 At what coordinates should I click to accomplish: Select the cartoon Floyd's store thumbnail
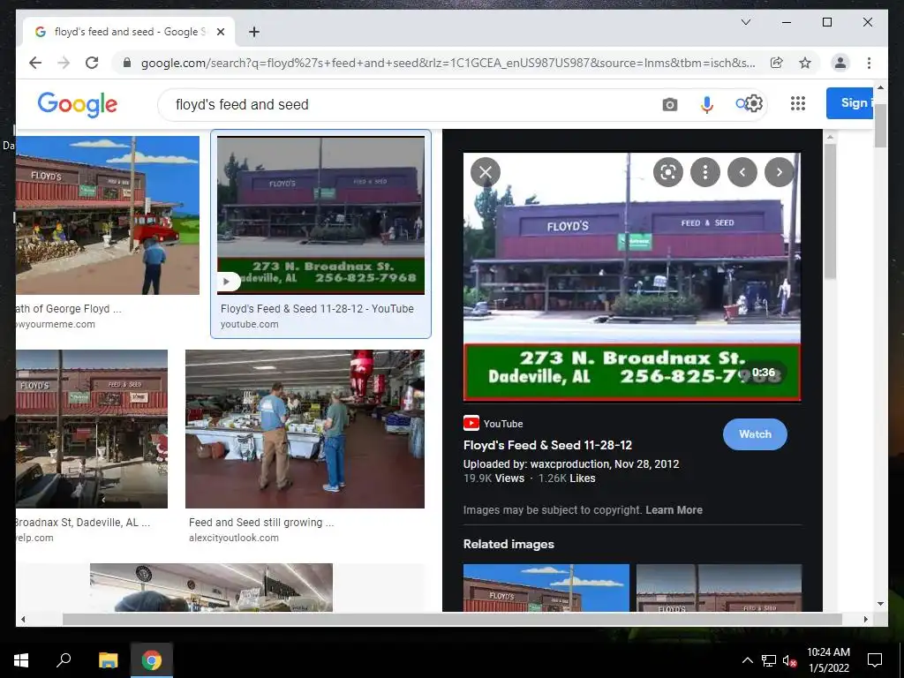coord(107,215)
